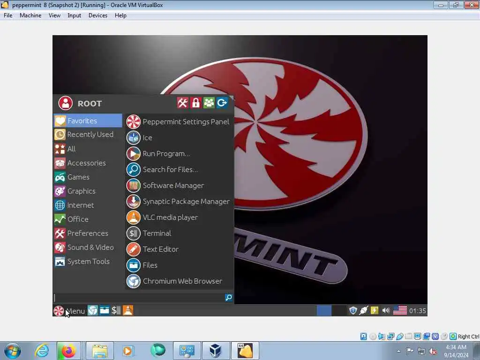Open the VirtualBox cube icon on taskbar
The image size is (480, 360).
(x=216, y=351)
